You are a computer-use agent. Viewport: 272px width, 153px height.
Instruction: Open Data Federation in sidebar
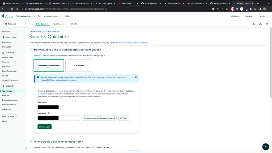click(9, 71)
